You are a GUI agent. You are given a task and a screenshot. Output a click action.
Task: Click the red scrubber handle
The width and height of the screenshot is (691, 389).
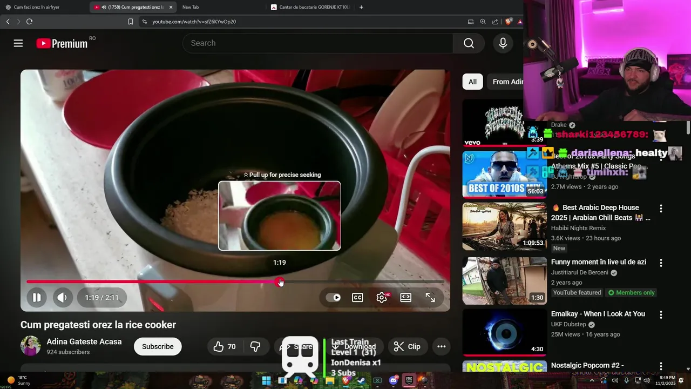[x=280, y=281]
